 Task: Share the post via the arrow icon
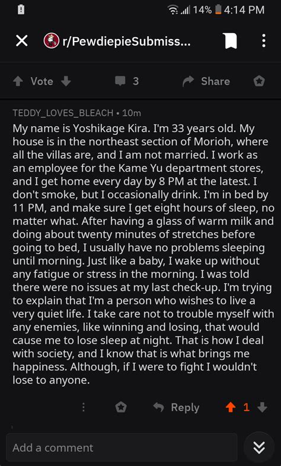coord(188,82)
